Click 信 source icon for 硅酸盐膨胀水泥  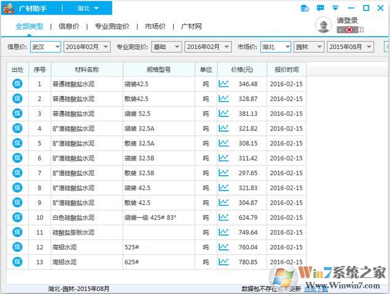click(17, 232)
